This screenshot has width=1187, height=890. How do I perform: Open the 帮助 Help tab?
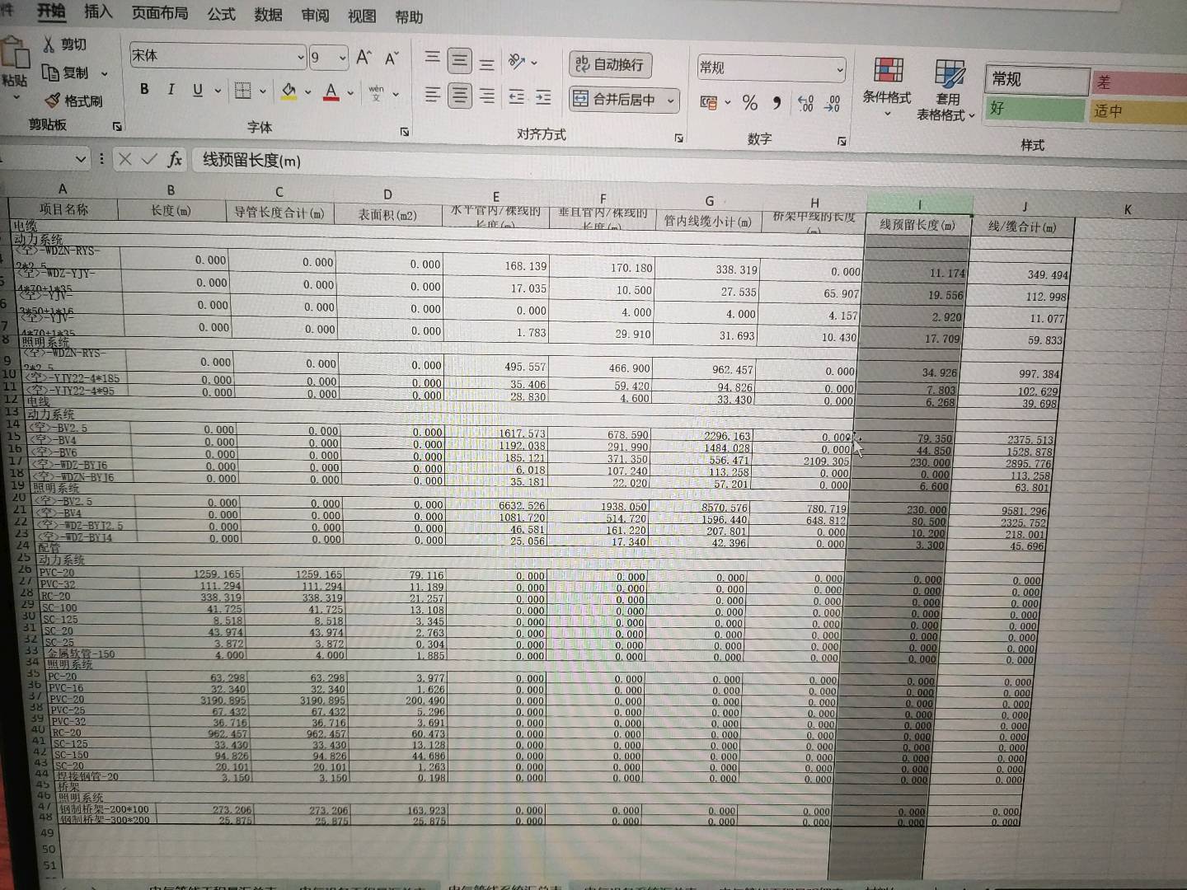(x=409, y=17)
